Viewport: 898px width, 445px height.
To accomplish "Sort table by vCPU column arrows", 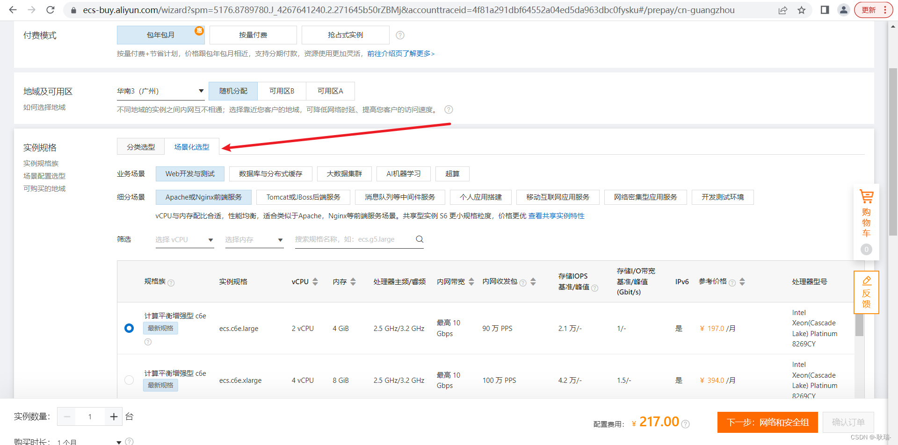I will (315, 281).
